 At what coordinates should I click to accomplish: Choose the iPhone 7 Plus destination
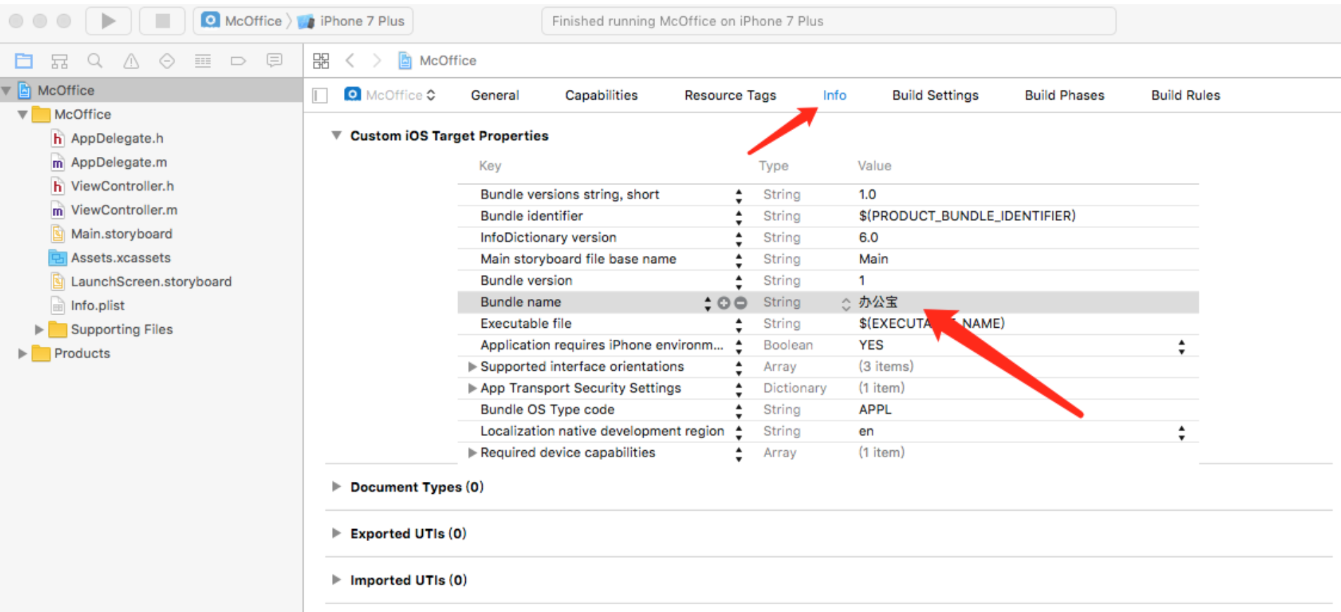coord(352,21)
